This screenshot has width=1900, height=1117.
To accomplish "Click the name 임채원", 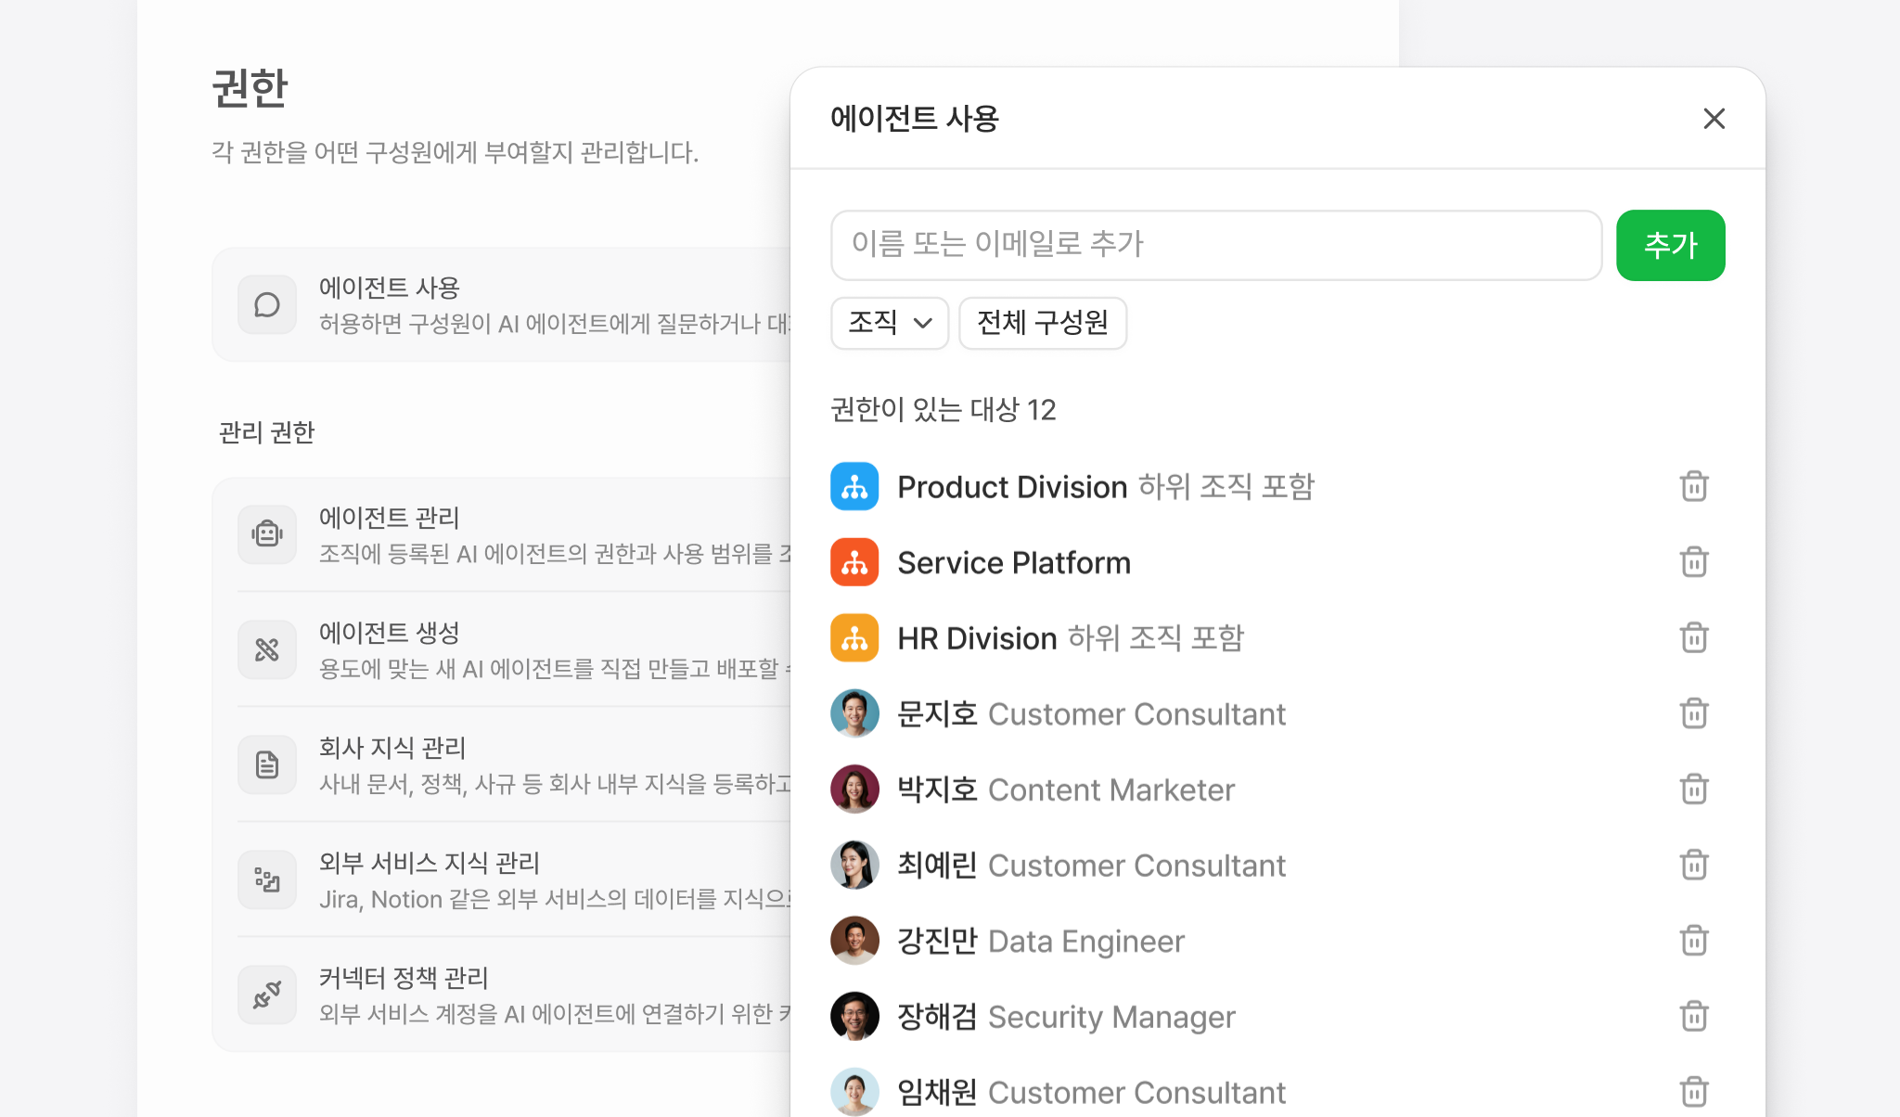I will pos(937,1092).
